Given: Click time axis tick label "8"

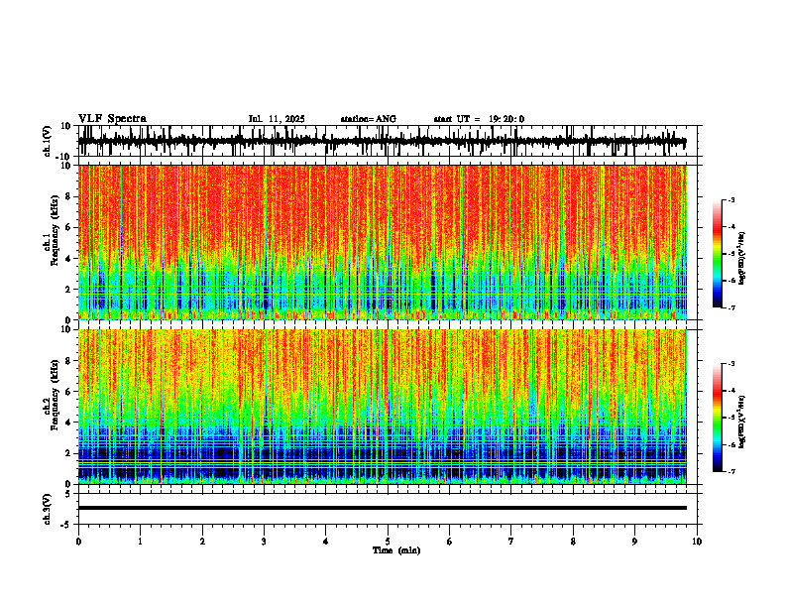Looking at the screenshot, I should pyautogui.click(x=573, y=542).
